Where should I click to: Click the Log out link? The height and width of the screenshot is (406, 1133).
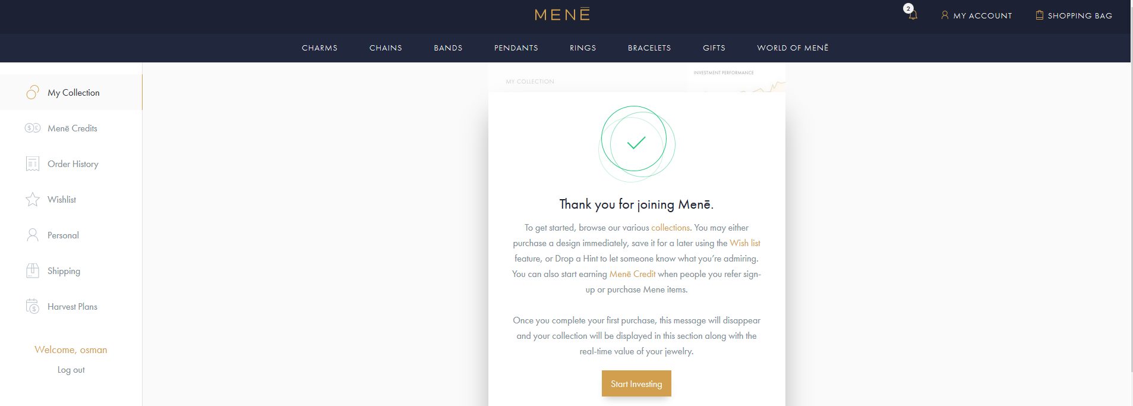click(x=70, y=369)
